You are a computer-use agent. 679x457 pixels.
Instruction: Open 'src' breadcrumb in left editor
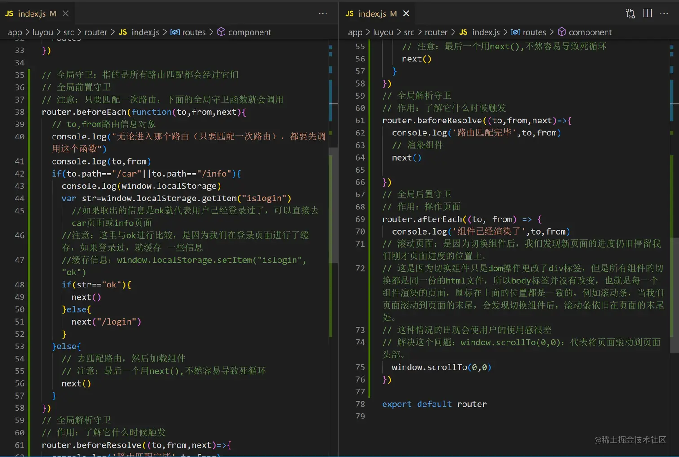click(69, 32)
